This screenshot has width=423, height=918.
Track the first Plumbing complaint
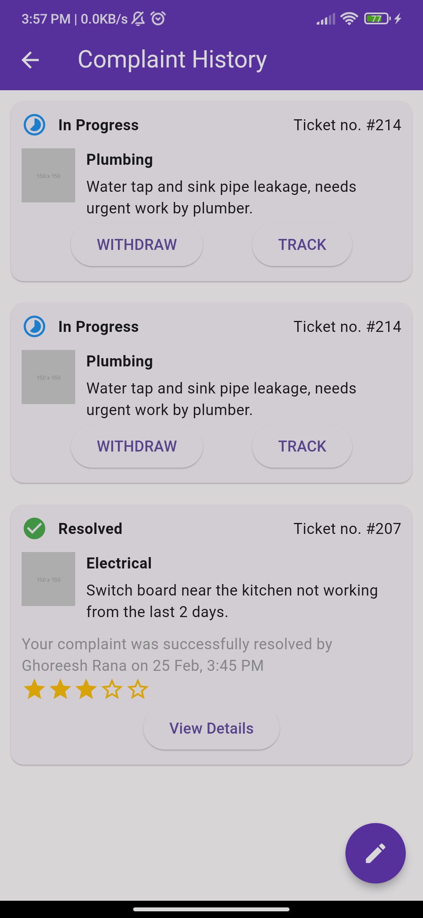pyautogui.click(x=302, y=245)
